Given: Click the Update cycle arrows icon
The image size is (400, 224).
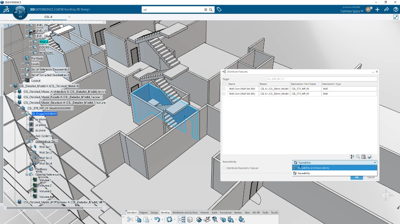Looking at the screenshot, I should point(169,219).
